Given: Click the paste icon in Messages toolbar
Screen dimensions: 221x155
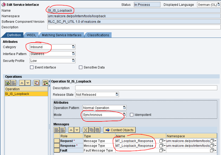Looking at the screenshot, I should (97, 130).
